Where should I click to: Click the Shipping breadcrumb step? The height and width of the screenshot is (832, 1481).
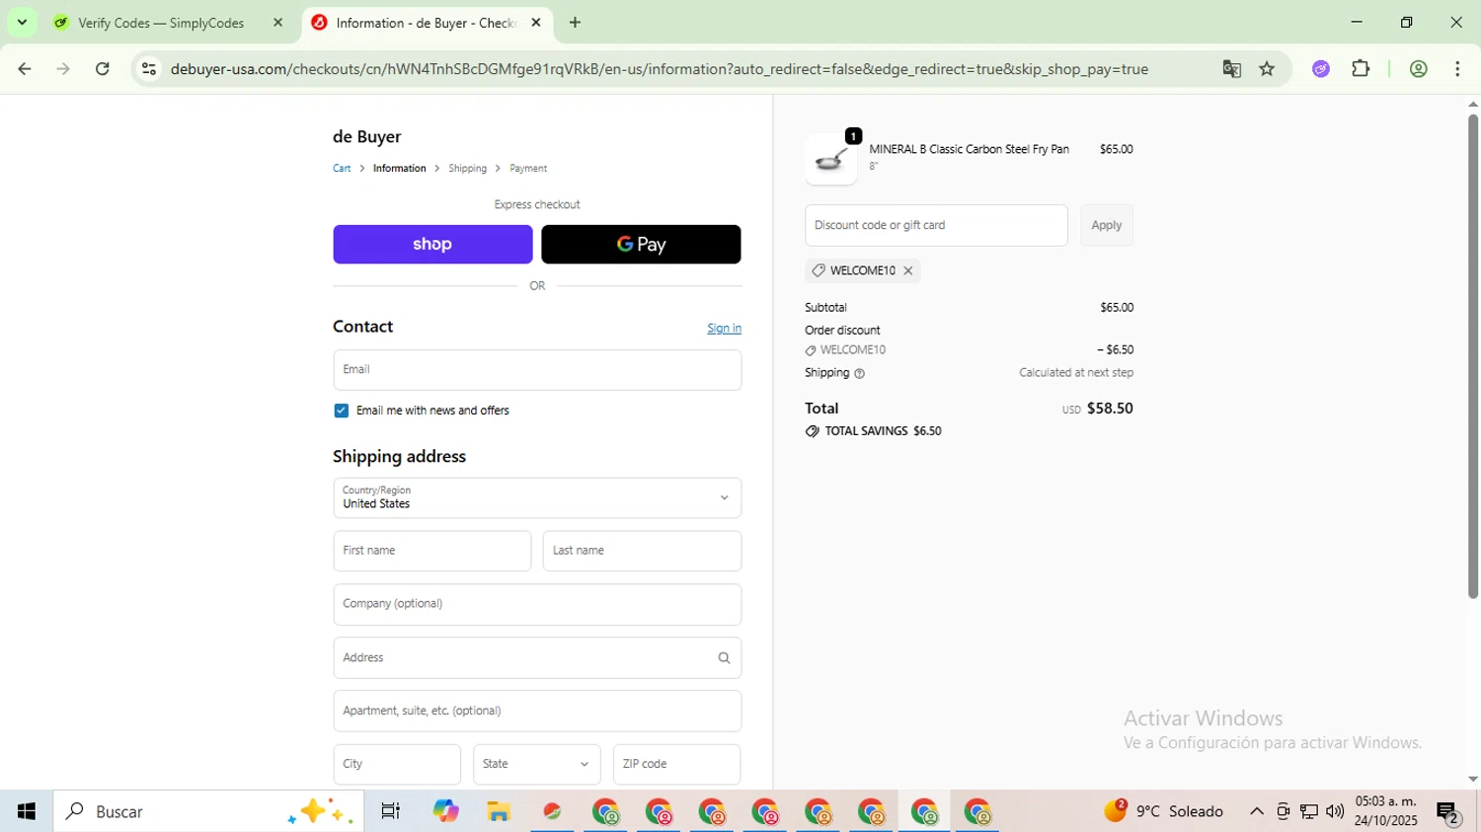click(x=467, y=169)
